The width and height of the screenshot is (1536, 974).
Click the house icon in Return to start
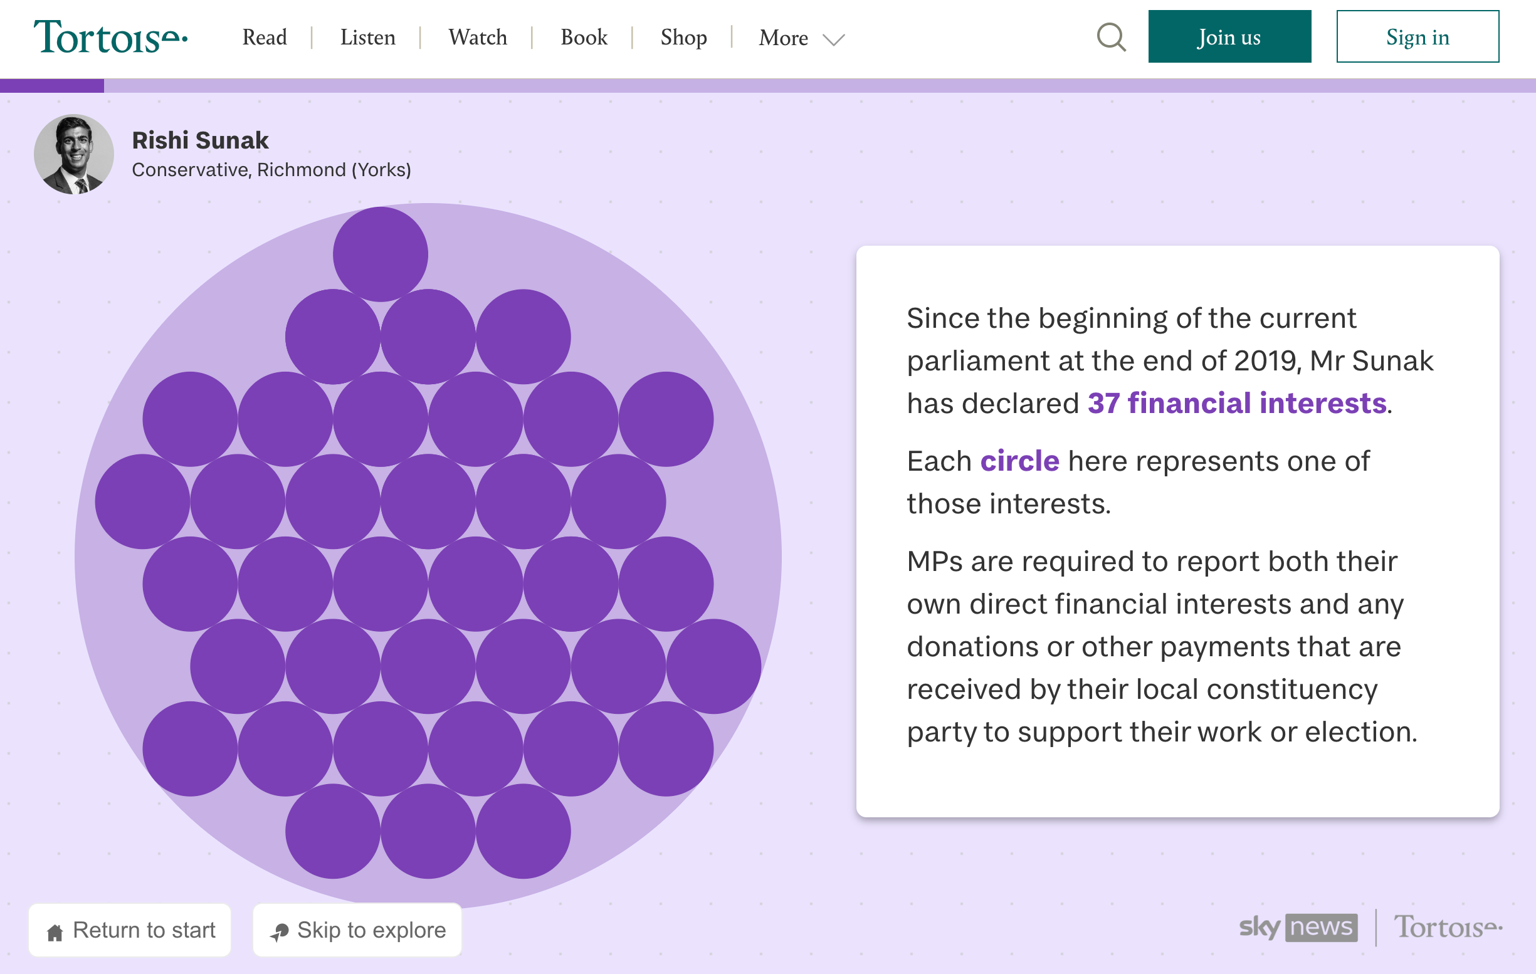[x=55, y=933]
